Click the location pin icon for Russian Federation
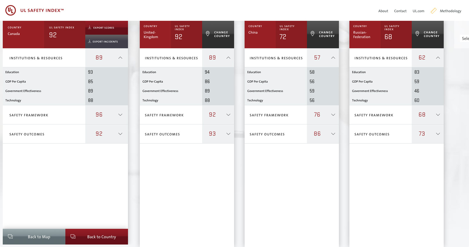 (x=417, y=34)
